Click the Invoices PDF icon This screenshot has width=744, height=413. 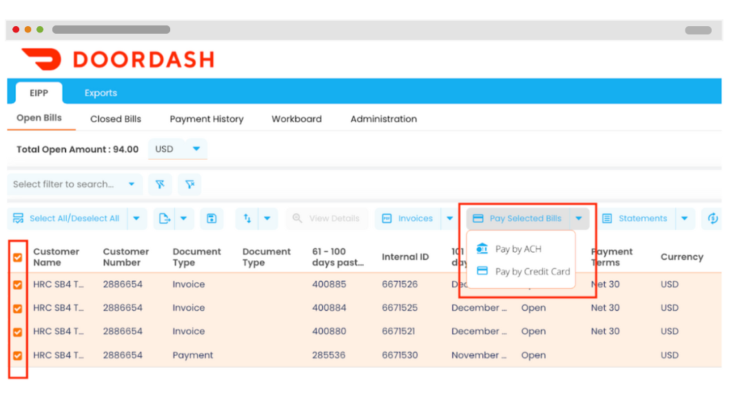(x=386, y=219)
